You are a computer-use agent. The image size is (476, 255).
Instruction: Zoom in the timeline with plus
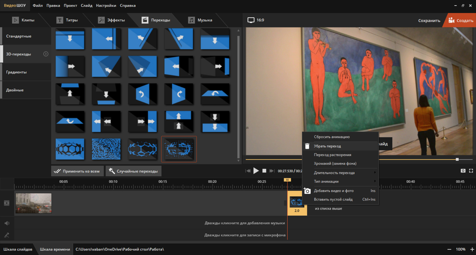click(472, 249)
